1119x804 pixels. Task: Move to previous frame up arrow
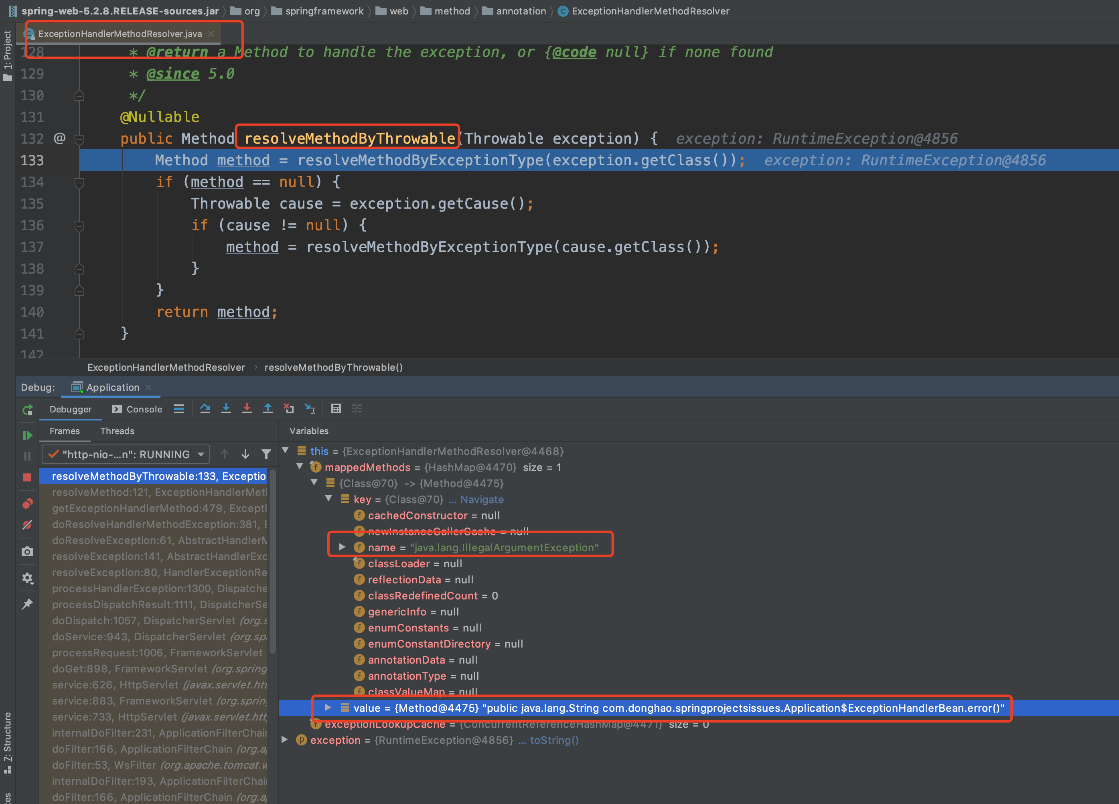[225, 455]
